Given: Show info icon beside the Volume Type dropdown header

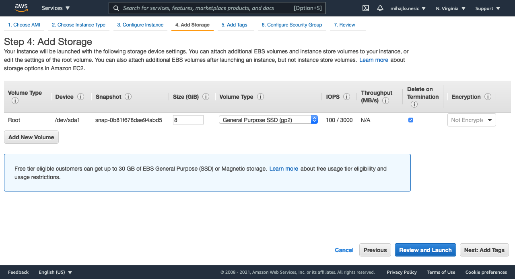Looking at the screenshot, I should tap(260, 97).
